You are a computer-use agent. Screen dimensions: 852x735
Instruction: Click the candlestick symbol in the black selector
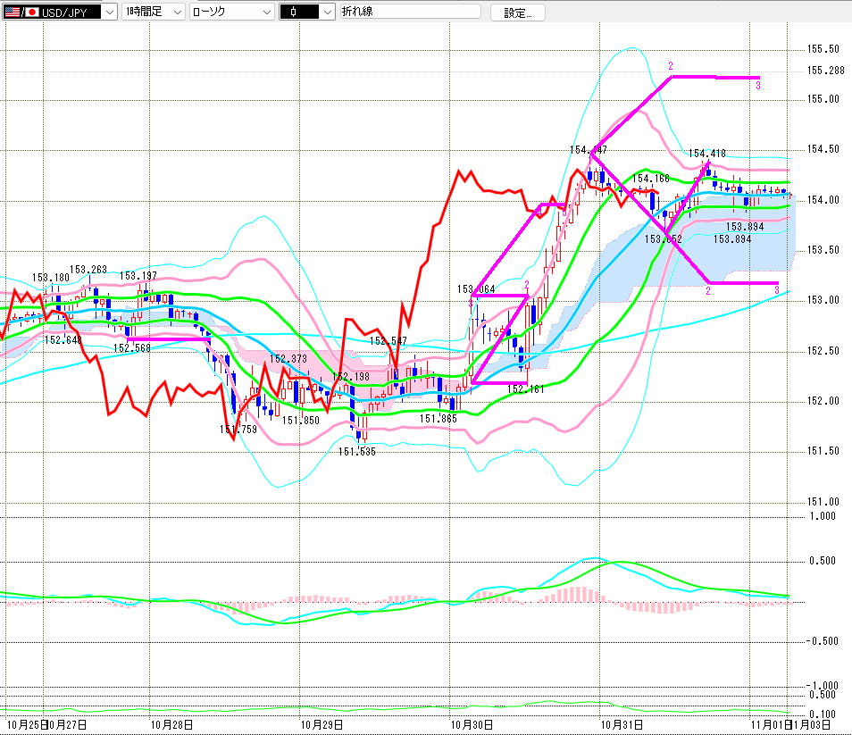[293, 13]
